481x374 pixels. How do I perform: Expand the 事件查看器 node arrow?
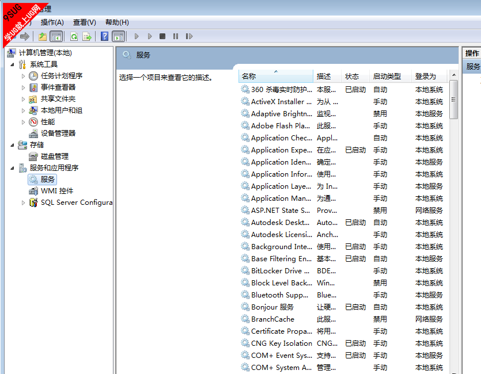tap(23, 87)
